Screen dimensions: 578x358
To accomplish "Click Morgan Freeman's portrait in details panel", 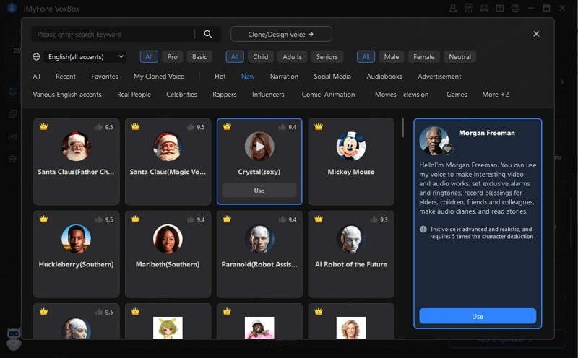I will click(434, 141).
